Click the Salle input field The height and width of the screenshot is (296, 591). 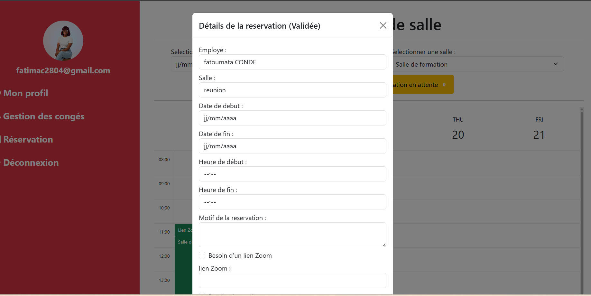[292, 90]
